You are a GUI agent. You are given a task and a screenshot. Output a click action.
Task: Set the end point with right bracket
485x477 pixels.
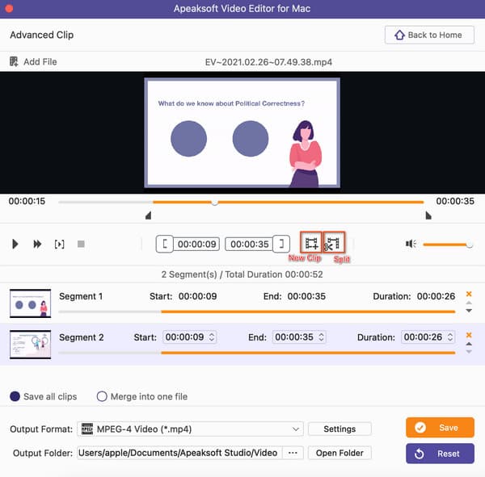(281, 244)
